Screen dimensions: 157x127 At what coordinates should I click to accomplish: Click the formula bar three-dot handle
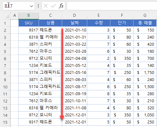[38, 6]
